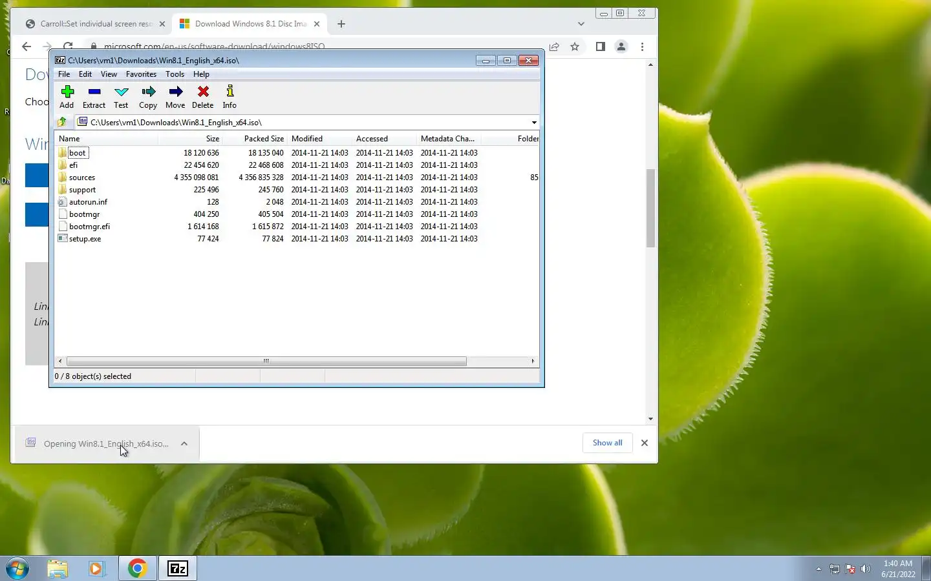Click the horizontal scrollbar in 7-Zip file list
Screen dimensions: 931x581
pyautogui.click(x=266, y=362)
